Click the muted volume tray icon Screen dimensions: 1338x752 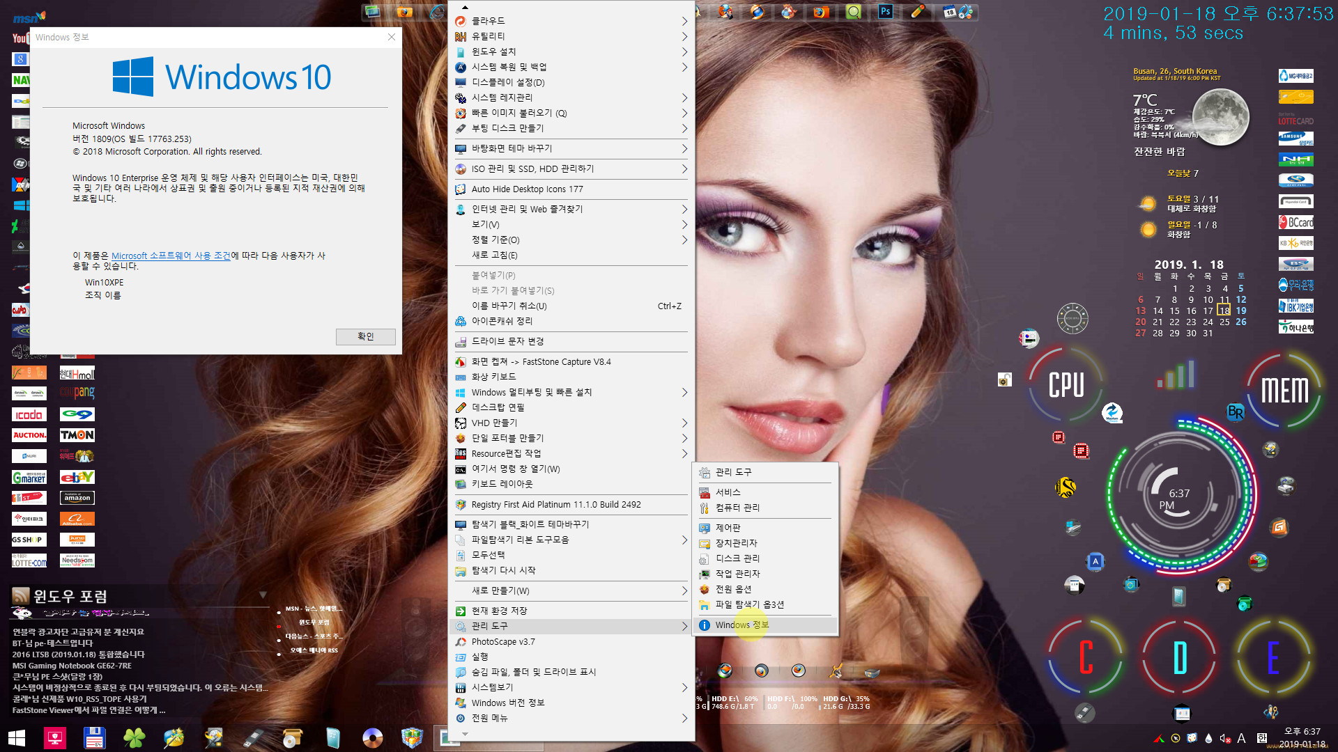pos(1224,738)
